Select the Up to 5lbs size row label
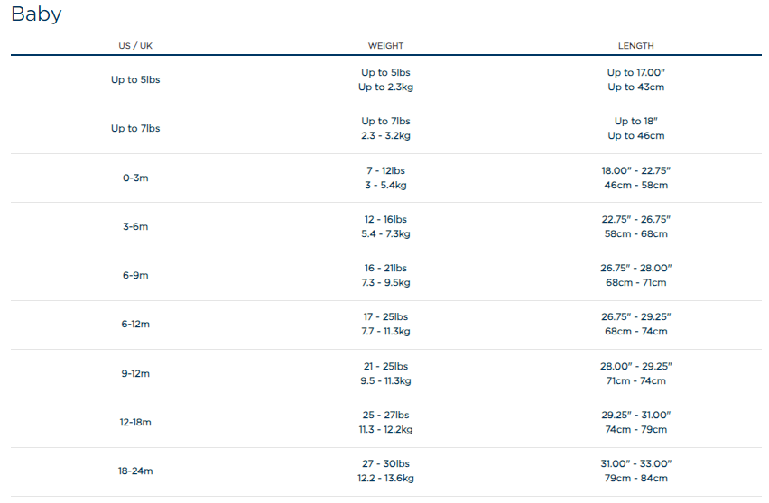Viewport: 769px width, 503px height. [135, 79]
